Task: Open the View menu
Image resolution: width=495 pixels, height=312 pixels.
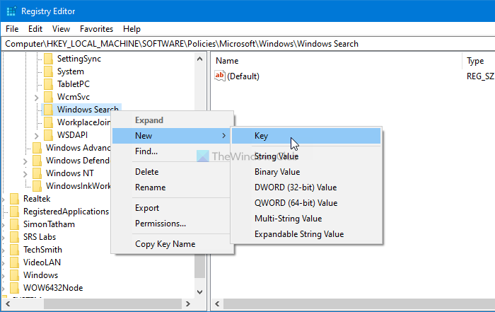Action: (61, 29)
